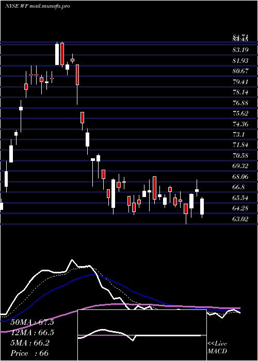Screen dimensions: 258x361
Task: Click the <<Live MACD label
Action: (217, 347)
